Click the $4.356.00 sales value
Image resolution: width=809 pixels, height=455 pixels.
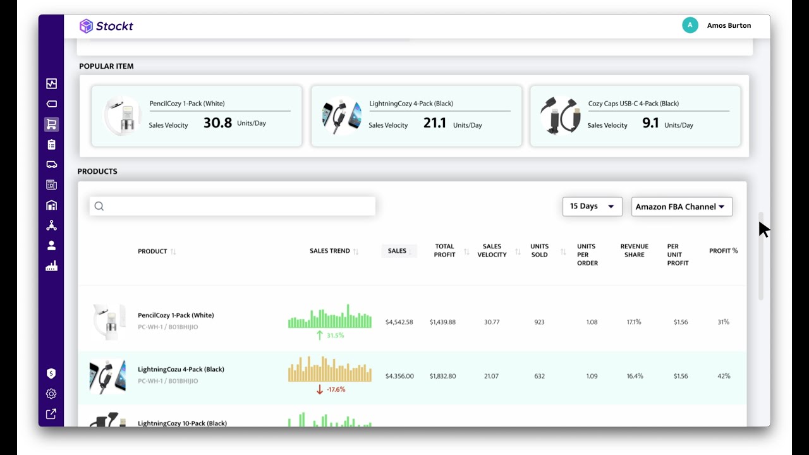tap(399, 376)
